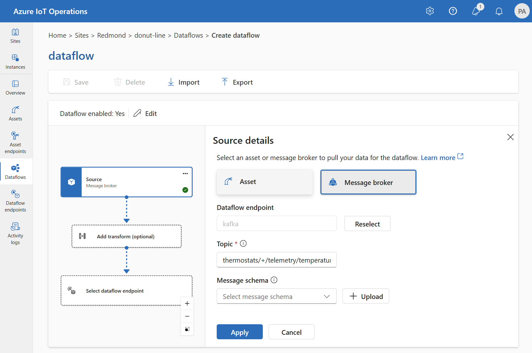The image size is (532, 353).
Task: Open Asset endpoints in sidebar
Action: tap(15, 143)
